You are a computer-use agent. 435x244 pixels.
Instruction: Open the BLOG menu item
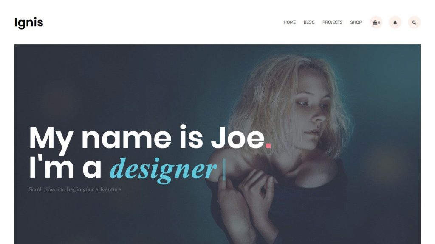point(309,22)
